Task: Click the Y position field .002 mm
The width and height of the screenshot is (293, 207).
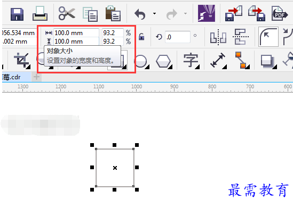Action: (x=19, y=41)
